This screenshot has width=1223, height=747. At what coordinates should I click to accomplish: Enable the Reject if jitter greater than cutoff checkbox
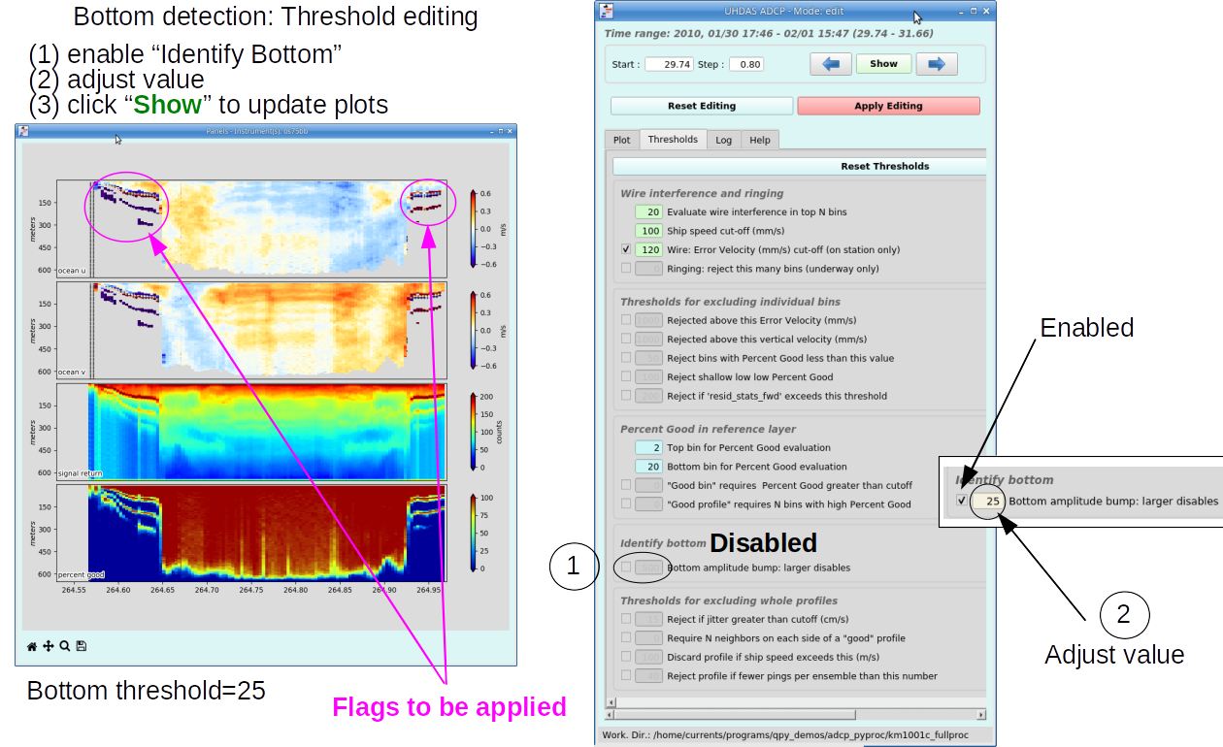pos(626,619)
